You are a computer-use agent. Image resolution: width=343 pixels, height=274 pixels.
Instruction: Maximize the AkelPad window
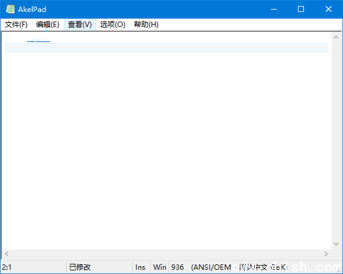(x=301, y=9)
